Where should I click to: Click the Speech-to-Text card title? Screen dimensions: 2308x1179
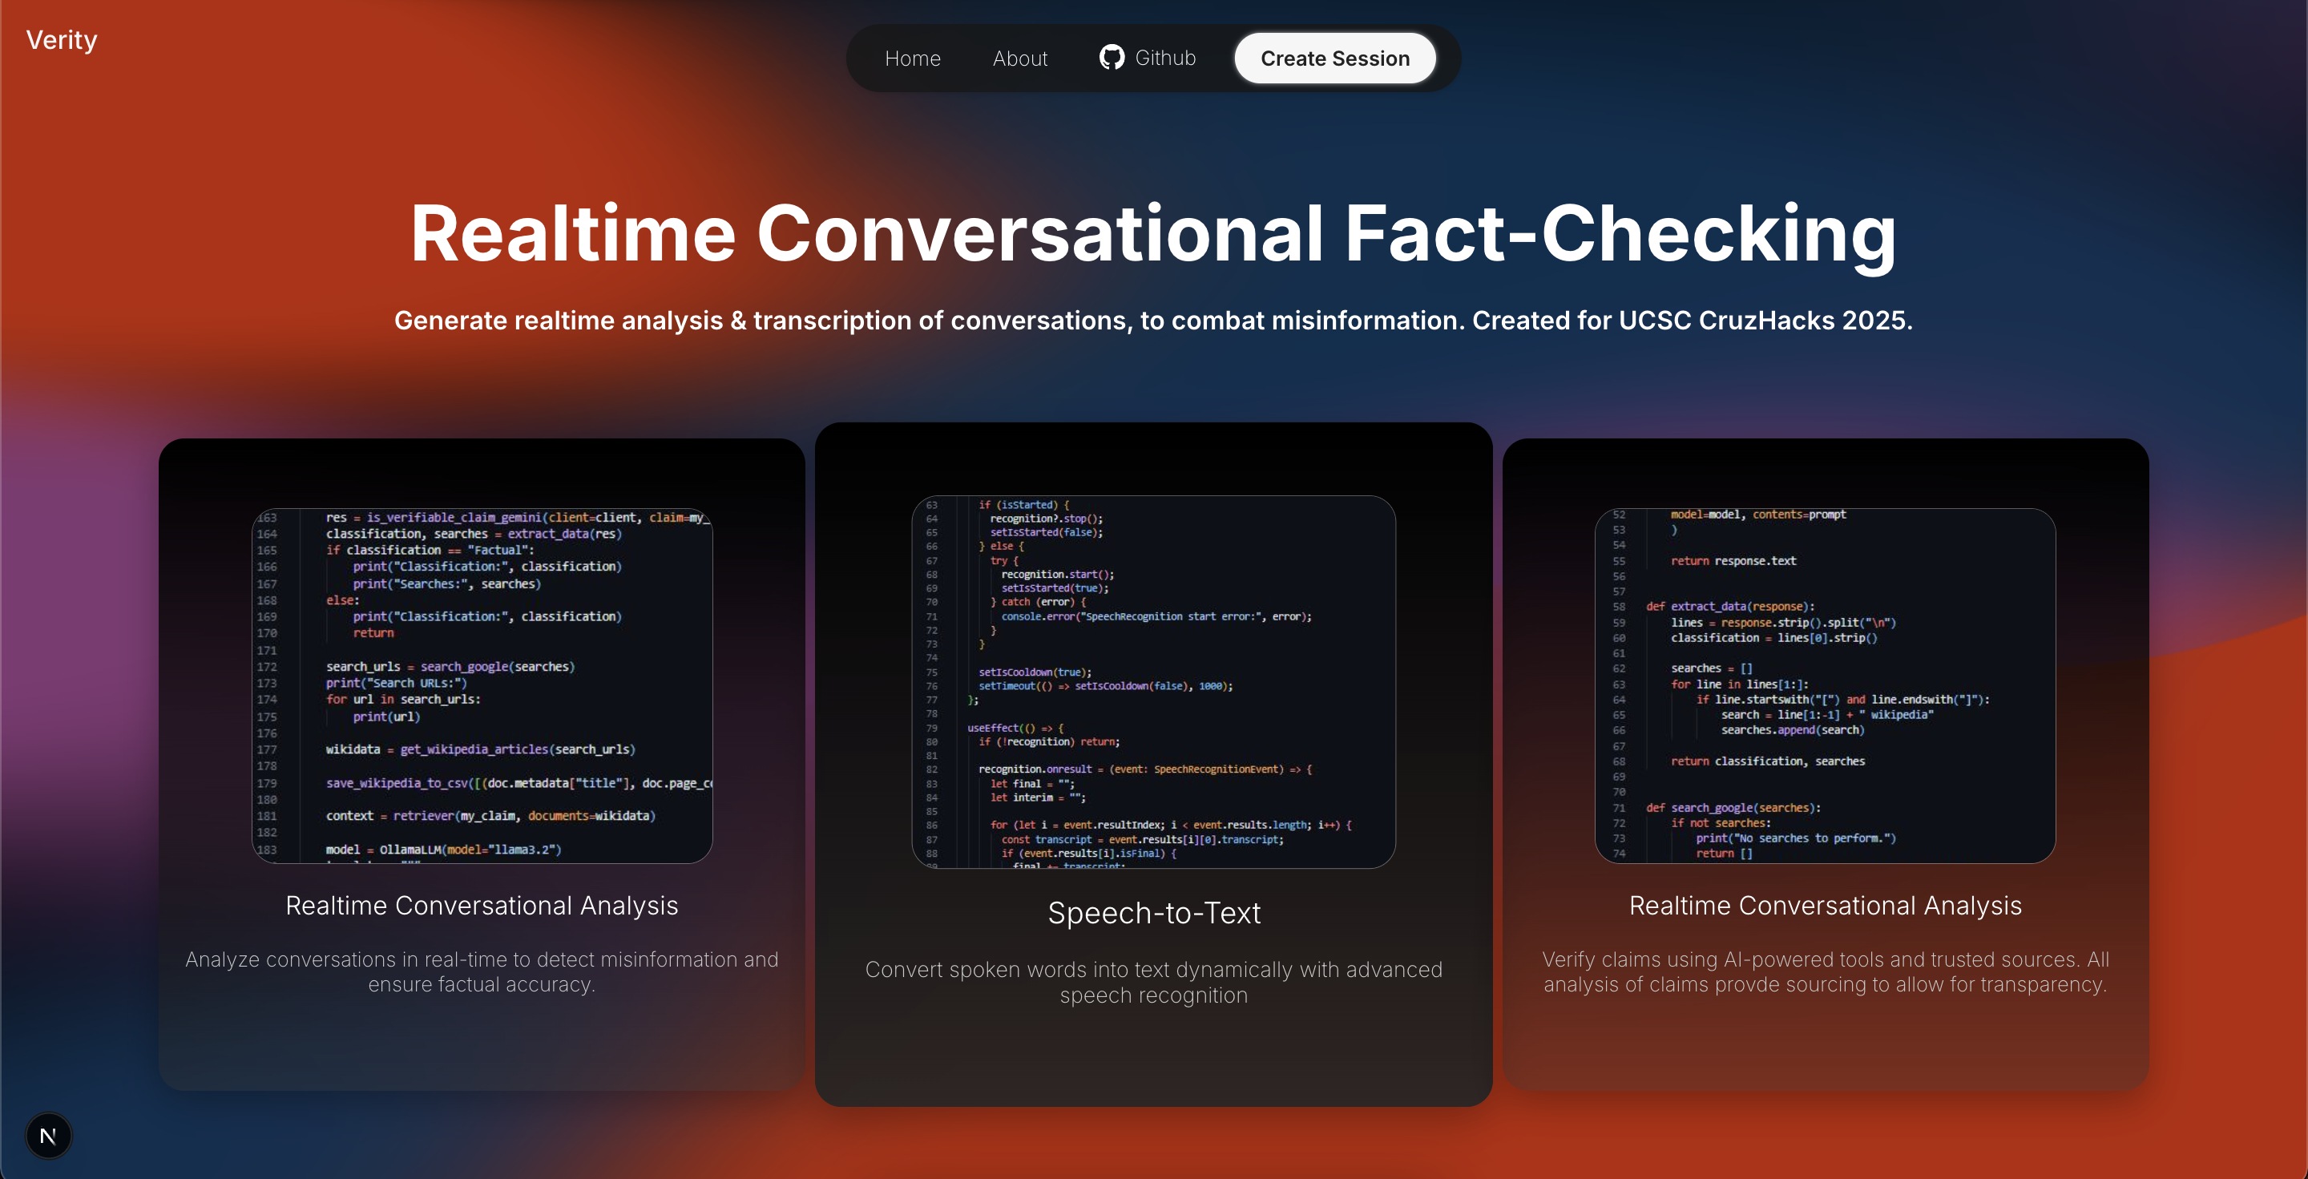click(1154, 913)
